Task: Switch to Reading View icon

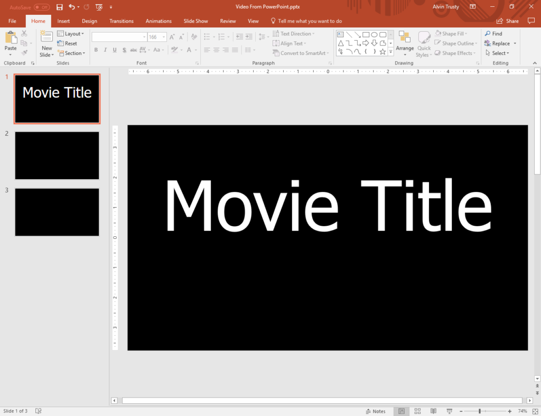Action: [433, 411]
